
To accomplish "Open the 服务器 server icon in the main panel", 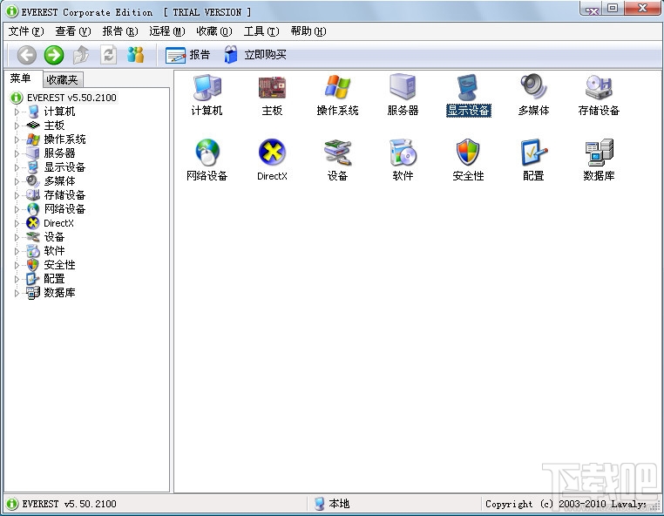I will point(403,95).
